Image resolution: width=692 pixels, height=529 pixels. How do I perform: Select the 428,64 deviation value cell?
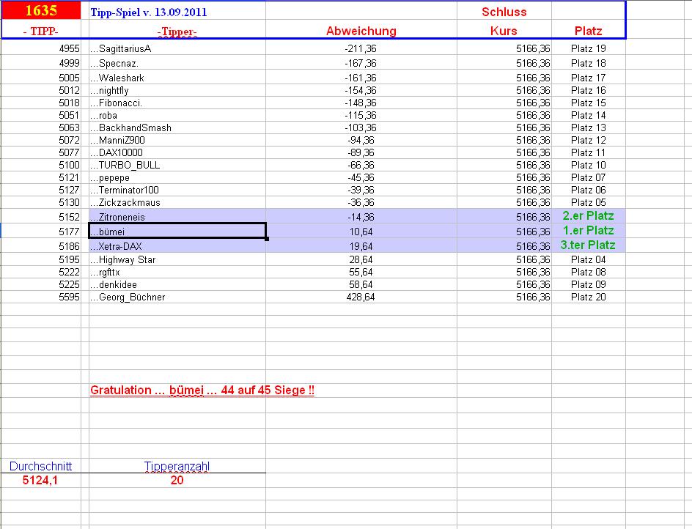pyautogui.click(x=359, y=297)
